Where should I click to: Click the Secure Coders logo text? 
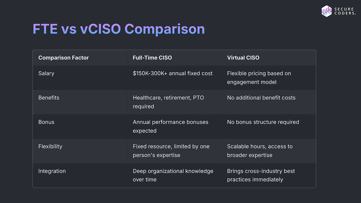click(x=345, y=11)
